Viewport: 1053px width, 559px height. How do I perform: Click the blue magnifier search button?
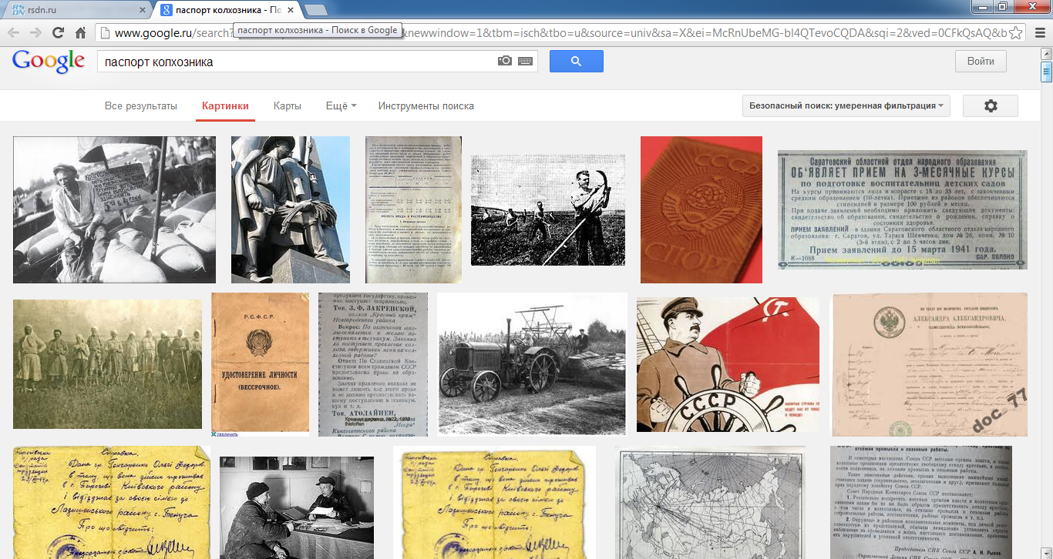576,62
